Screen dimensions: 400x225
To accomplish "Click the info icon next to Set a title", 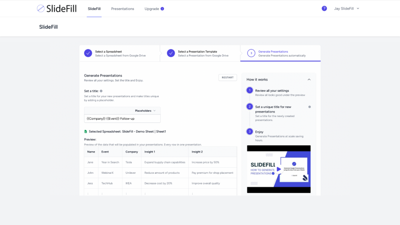I will pyautogui.click(x=101, y=91).
